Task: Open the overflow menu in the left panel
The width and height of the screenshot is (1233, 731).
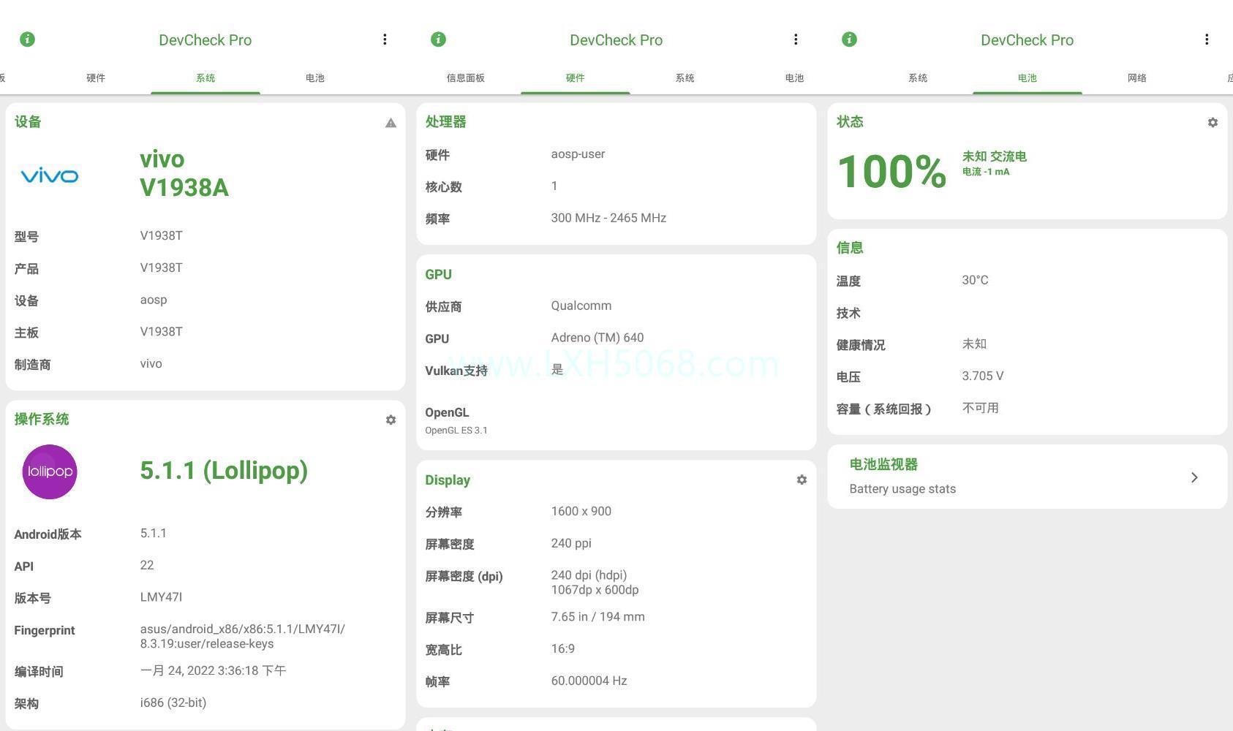Action: click(385, 39)
